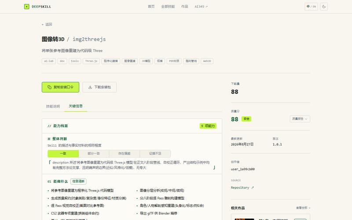Click the green 安全 badge

click(246, 119)
